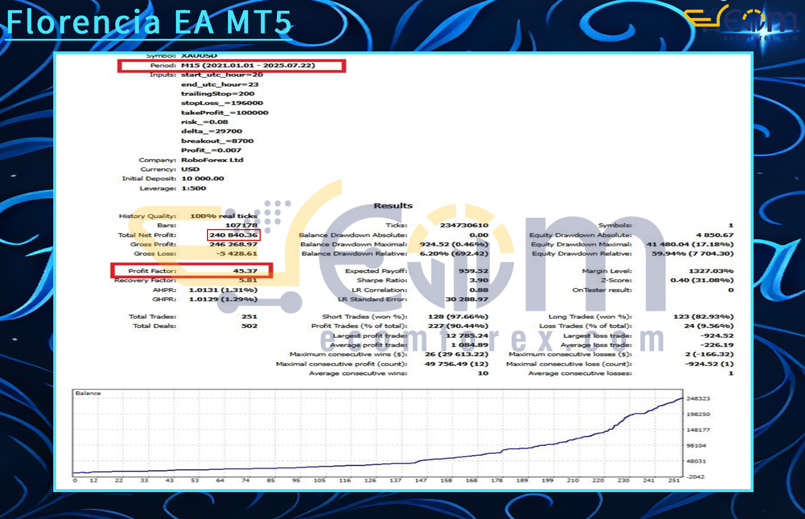The image size is (805, 519).
Task: Click the Results section heading
Action: click(x=393, y=206)
